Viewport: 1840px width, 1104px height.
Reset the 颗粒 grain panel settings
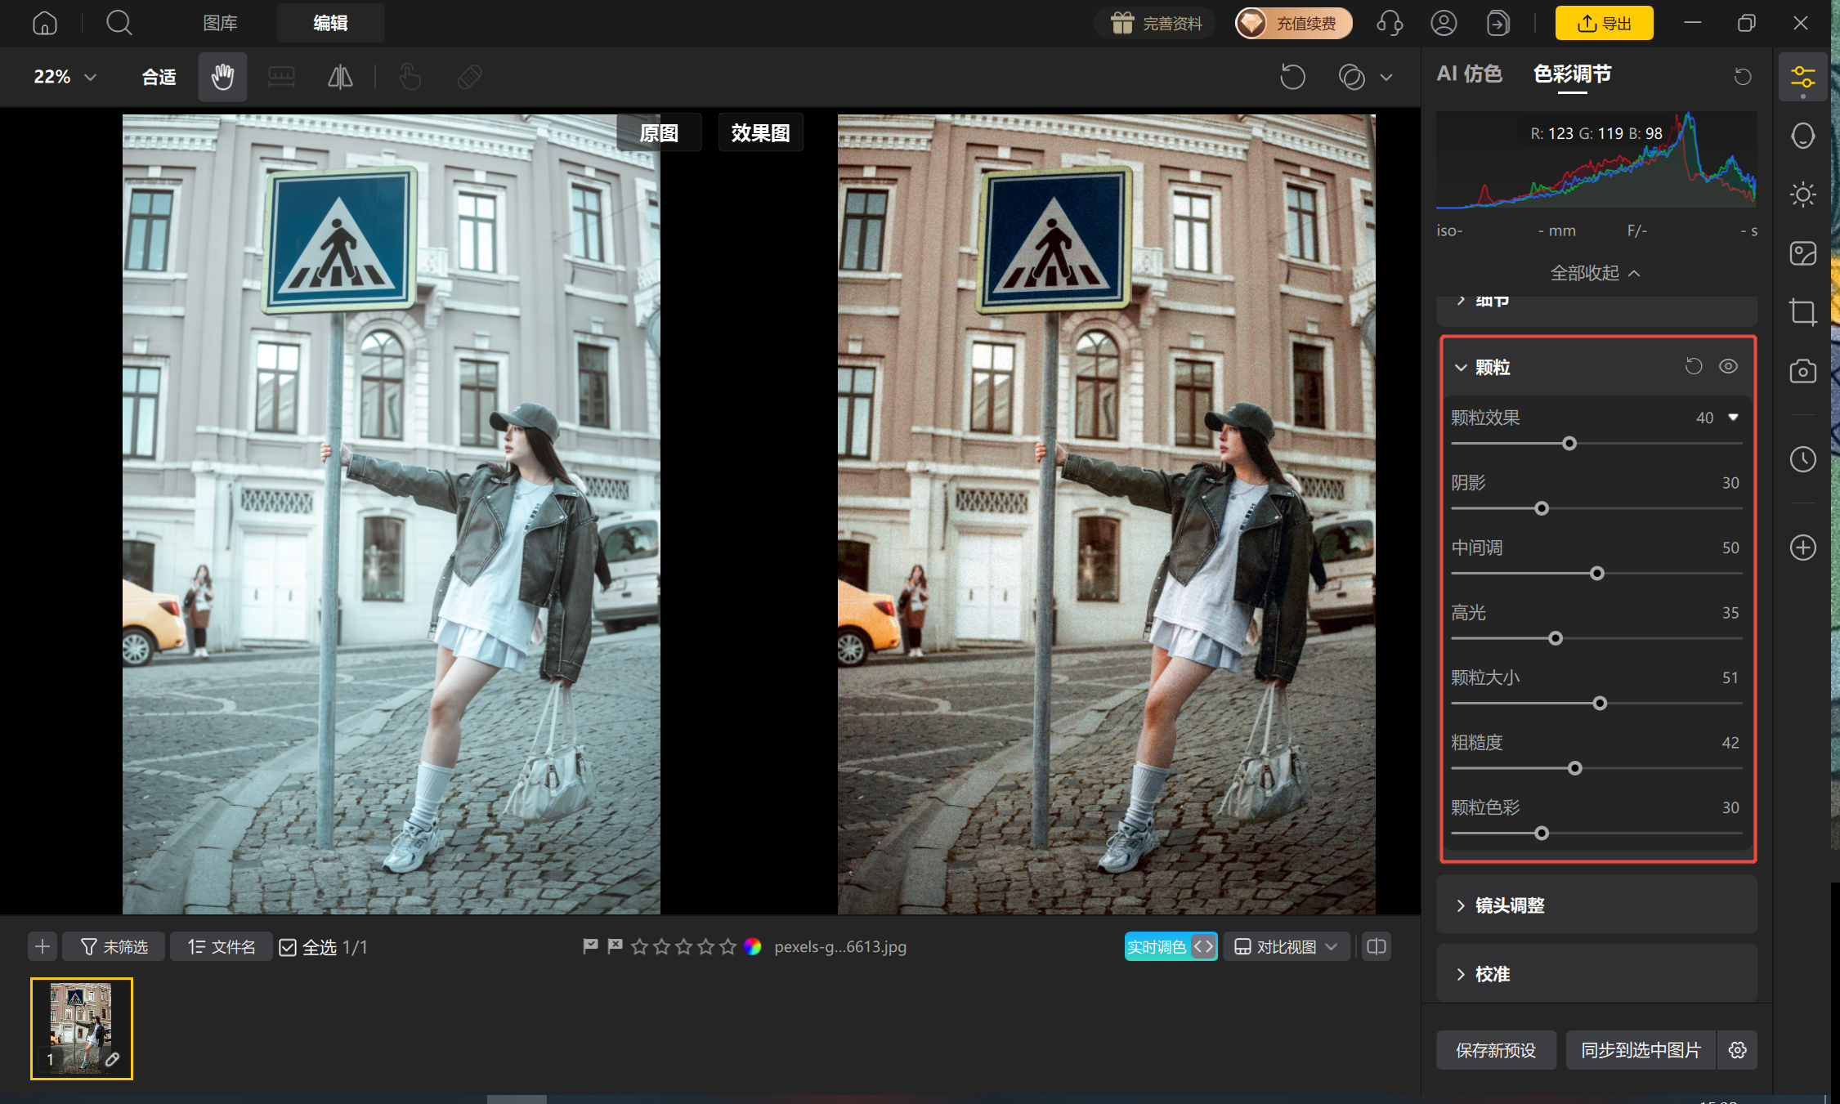(1694, 366)
